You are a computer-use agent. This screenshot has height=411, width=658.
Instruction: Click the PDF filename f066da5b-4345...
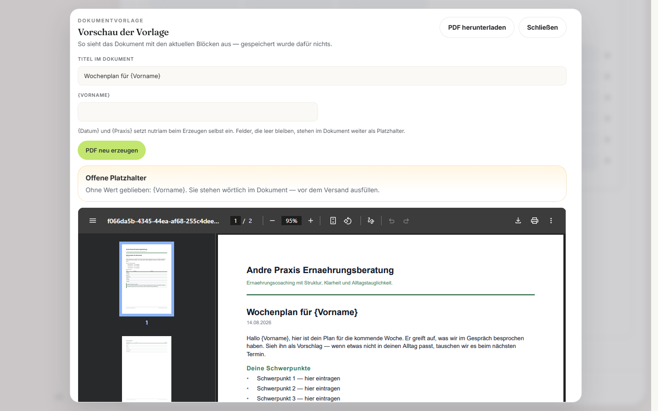pos(163,221)
